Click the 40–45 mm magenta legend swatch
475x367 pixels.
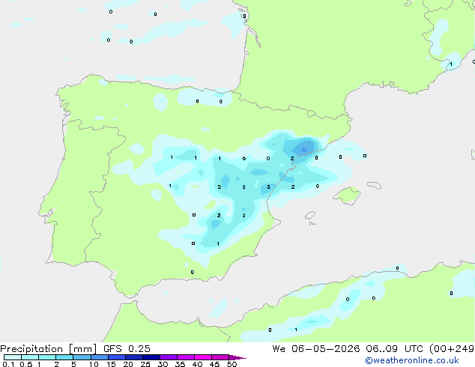coord(203,357)
